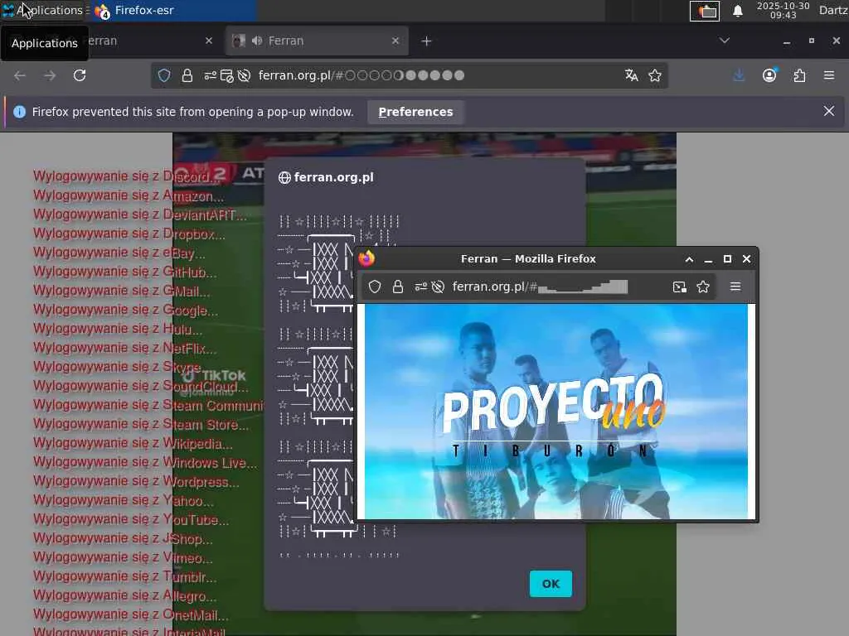Click the date and time clock
This screenshot has width=849, height=636.
pos(783,10)
